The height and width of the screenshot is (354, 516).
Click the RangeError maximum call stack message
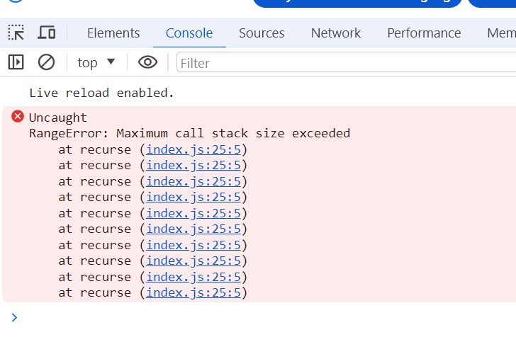pyautogui.click(x=189, y=133)
